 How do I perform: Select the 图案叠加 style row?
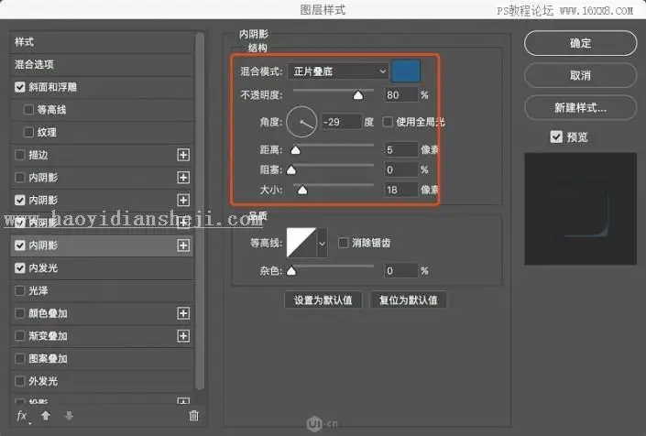[102, 358]
